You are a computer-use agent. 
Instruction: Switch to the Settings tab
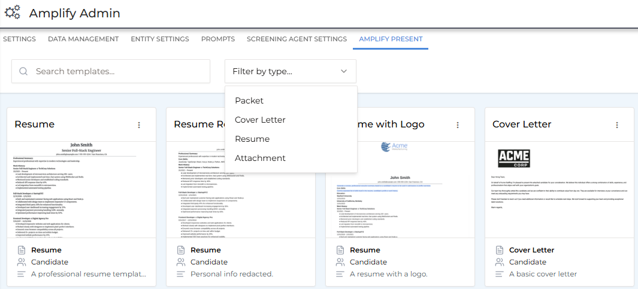[x=19, y=39]
